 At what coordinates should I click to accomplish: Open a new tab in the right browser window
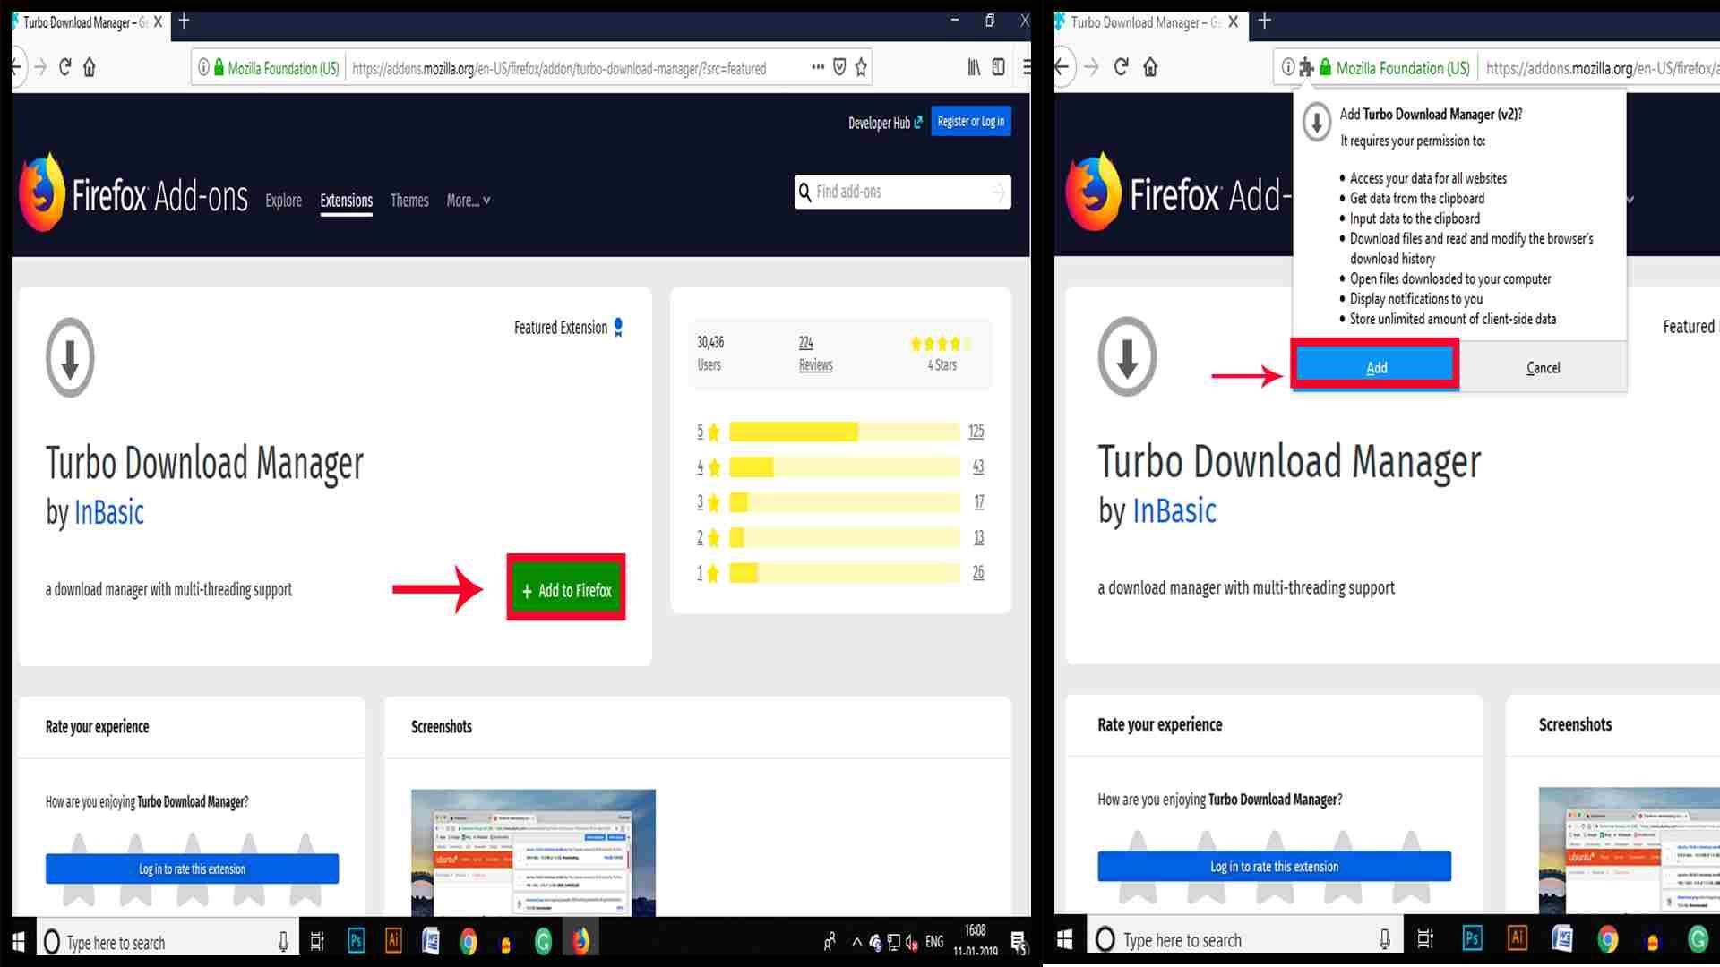coord(1264,21)
